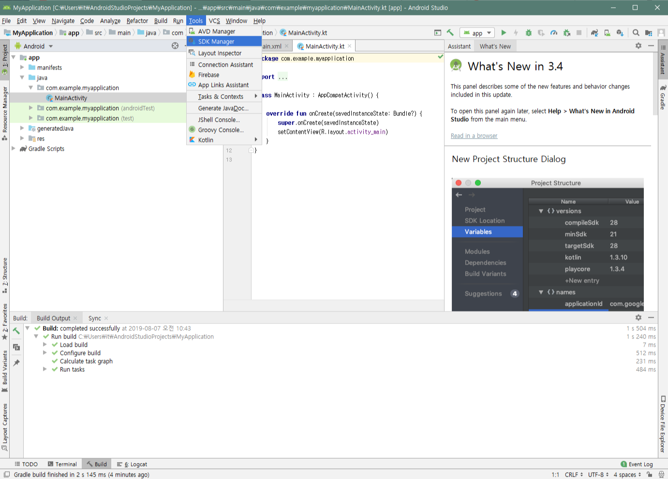Open the Kotlin submenu

[224, 140]
